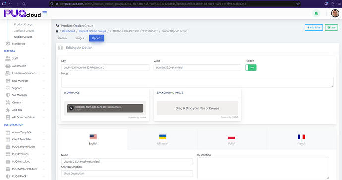Viewport: 342px width, 180px height.
Task: Open the notifications bell
Action: [316, 13]
